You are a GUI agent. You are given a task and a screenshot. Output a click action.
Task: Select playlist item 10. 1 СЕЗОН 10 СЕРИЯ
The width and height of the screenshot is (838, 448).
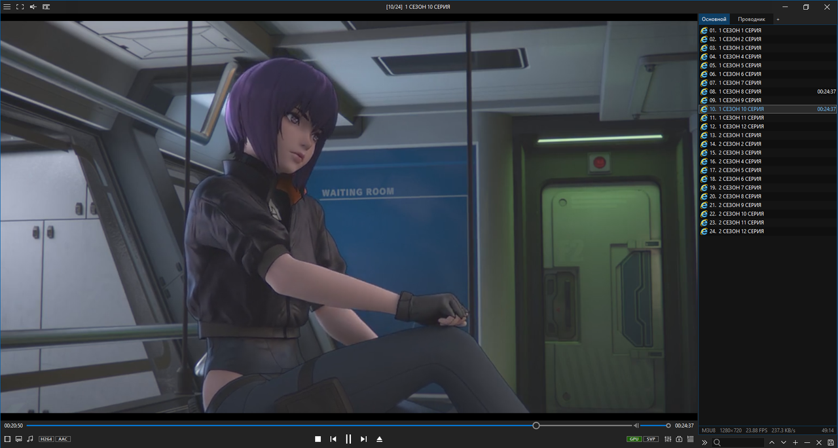(769, 109)
